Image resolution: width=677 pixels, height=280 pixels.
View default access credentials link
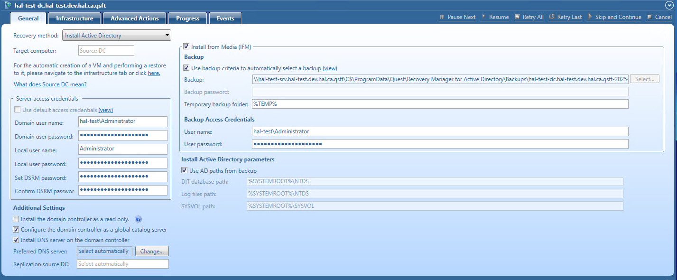pyautogui.click(x=106, y=110)
